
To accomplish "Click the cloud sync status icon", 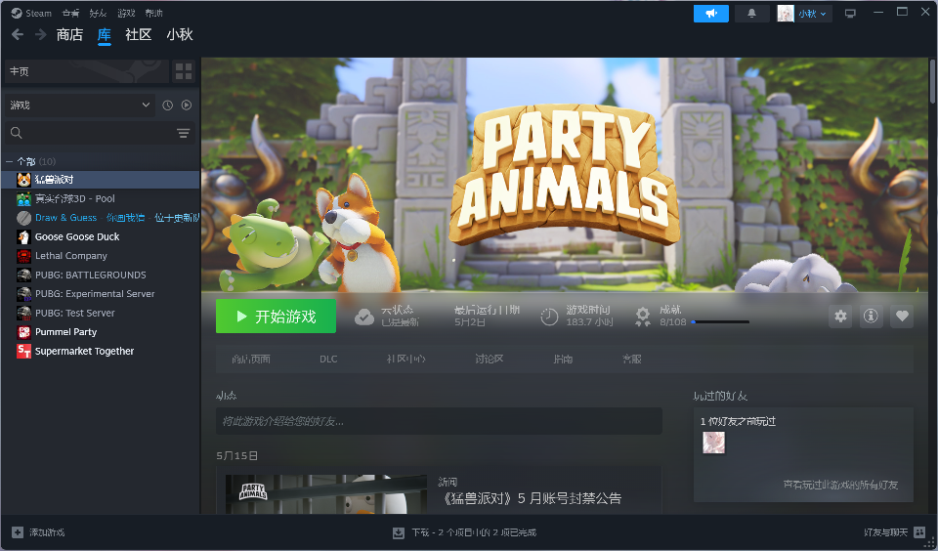I will point(363,317).
